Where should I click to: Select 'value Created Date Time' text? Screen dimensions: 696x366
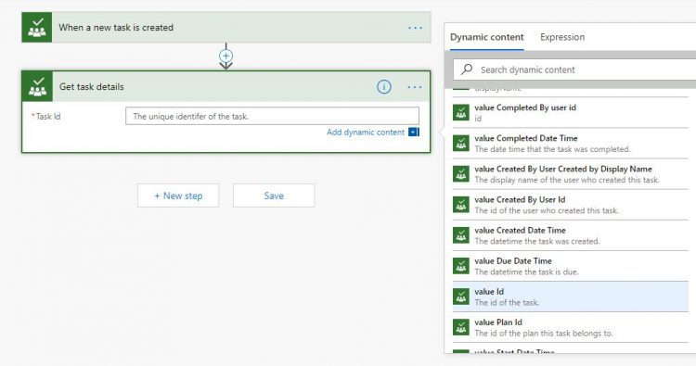click(521, 230)
